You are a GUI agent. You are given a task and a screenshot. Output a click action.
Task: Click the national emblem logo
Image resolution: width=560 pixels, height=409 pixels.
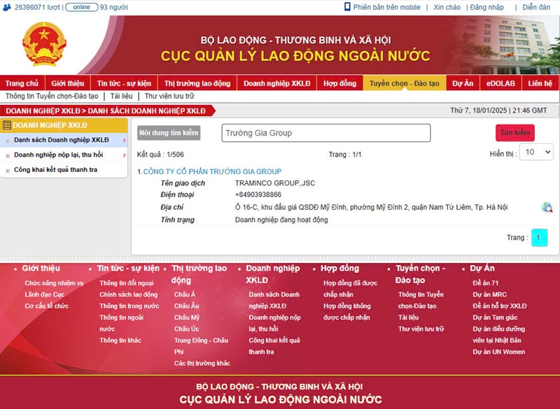(x=44, y=44)
